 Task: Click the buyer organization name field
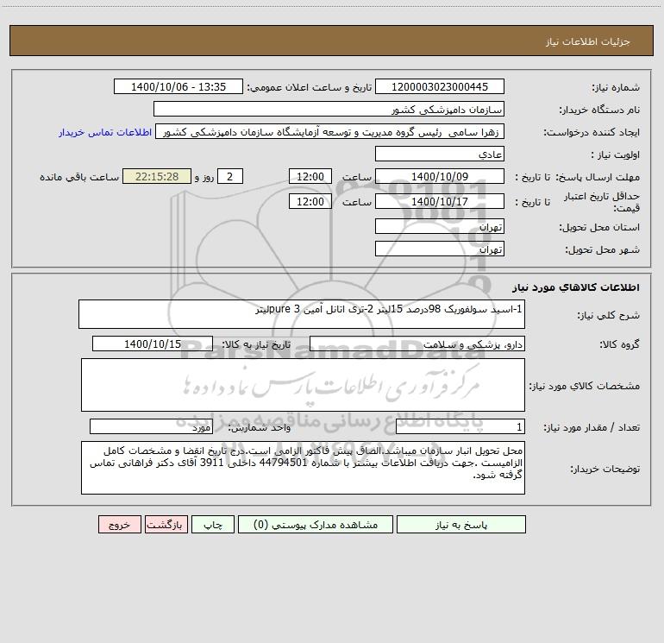pos(329,109)
